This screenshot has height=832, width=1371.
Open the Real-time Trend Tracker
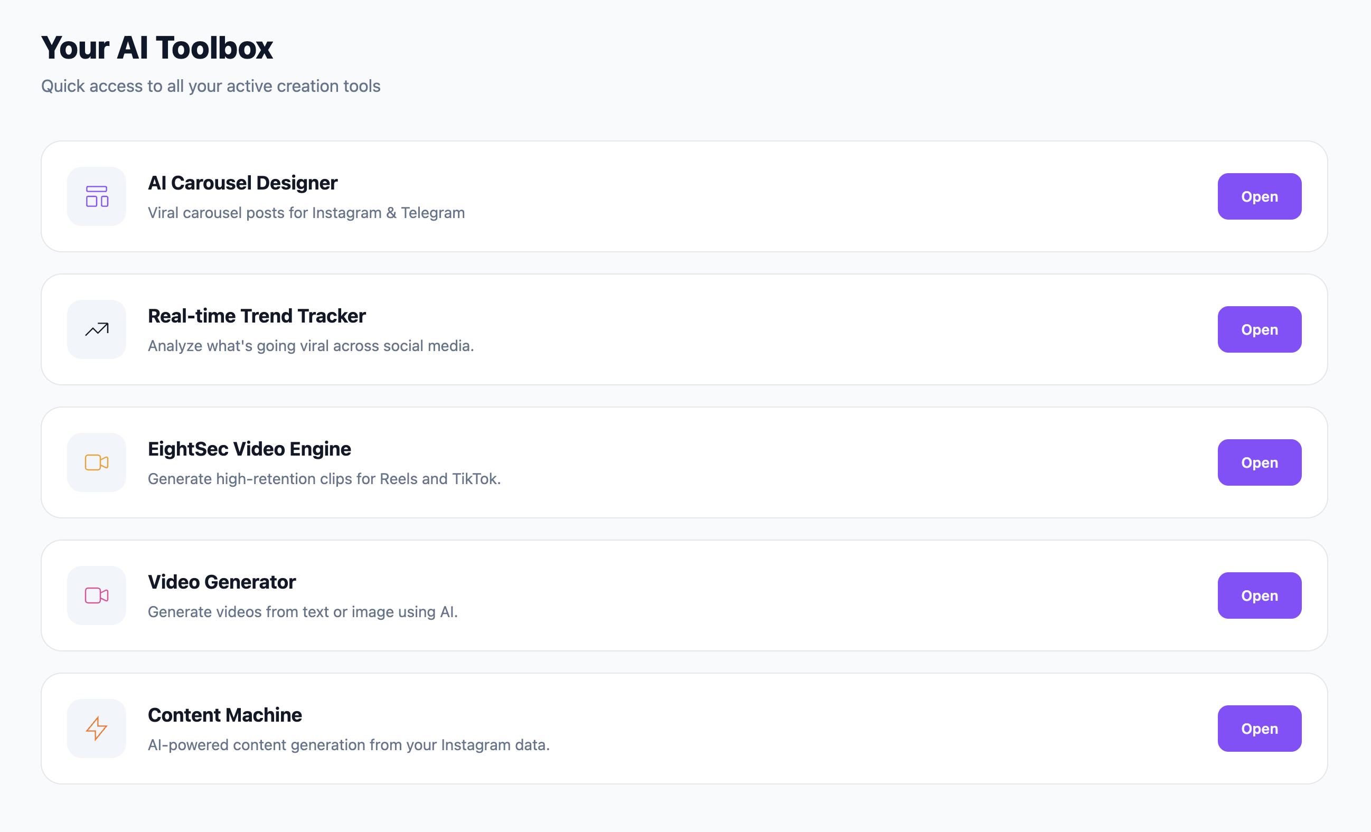[x=1259, y=329]
